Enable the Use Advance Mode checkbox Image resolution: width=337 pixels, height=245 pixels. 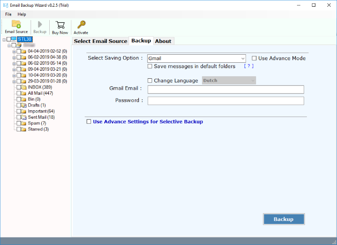coord(254,59)
